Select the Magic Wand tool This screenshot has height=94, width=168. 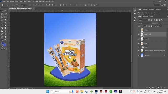tap(5, 14)
